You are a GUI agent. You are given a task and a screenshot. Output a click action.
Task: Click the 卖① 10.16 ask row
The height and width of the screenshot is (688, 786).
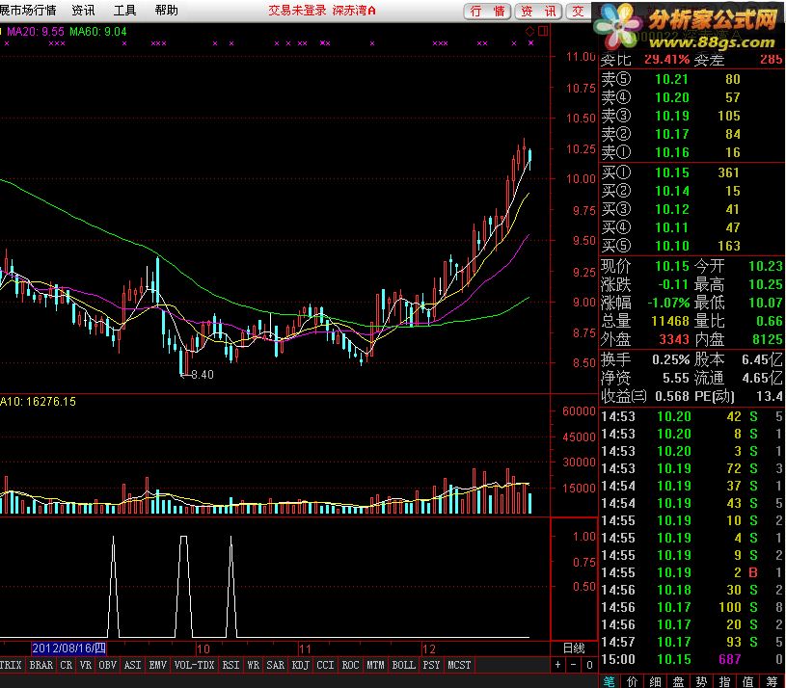pyautogui.click(x=691, y=152)
